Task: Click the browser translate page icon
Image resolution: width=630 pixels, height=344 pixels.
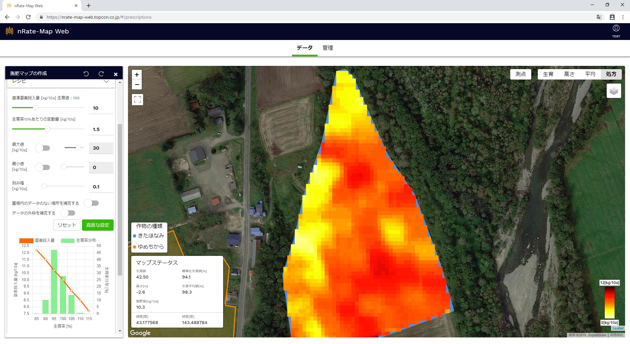Action: coord(599,17)
